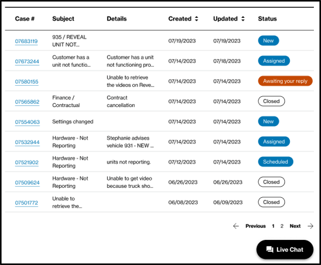Select updated date 06/26/2023
Image resolution: width=321 pixels, height=265 pixels.
tap(227, 182)
